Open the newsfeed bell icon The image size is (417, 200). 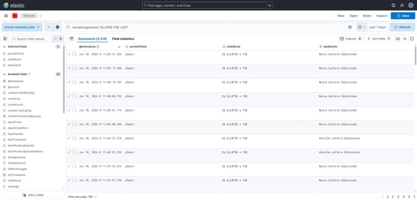(402, 5)
